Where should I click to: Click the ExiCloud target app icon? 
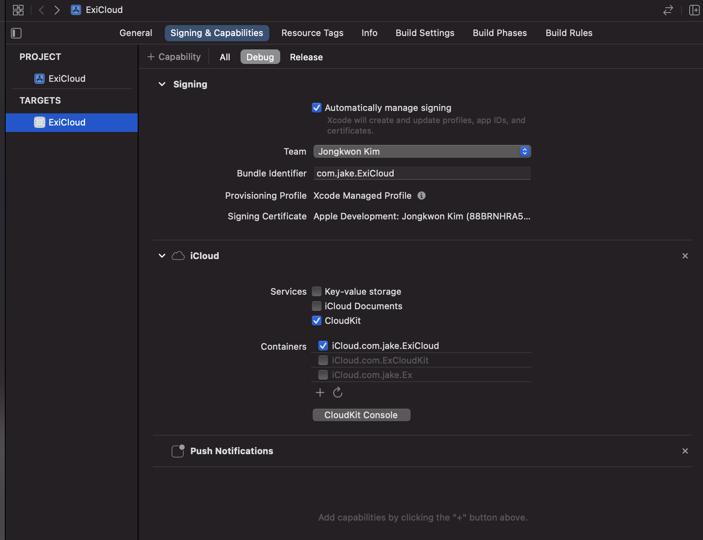pyautogui.click(x=40, y=122)
